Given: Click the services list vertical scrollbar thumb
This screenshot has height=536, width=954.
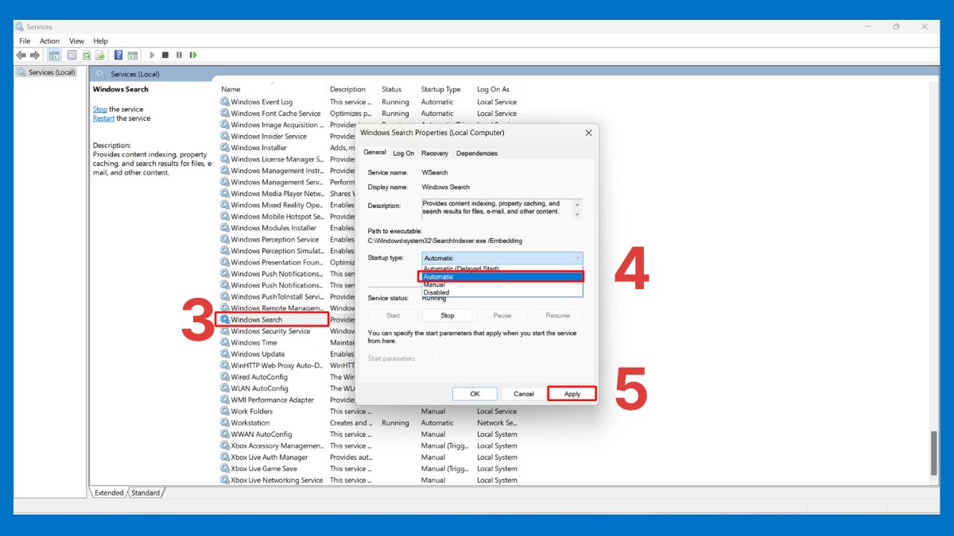Looking at the screenshot, I should [x=934, y=452].
